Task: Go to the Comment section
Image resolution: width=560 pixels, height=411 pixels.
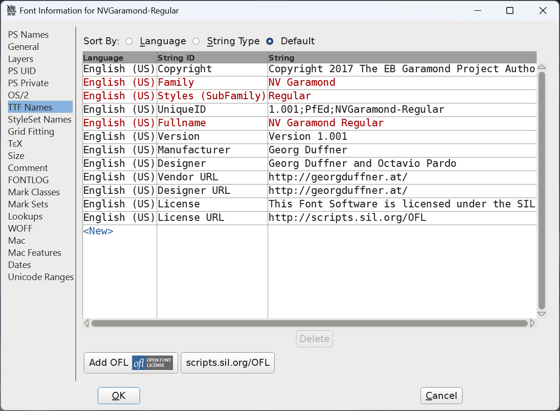Action: 28,168
